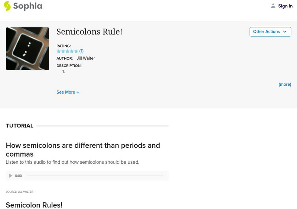Expand details with See More +
This screenshot has width=297, height=209.
pos(68,92)
